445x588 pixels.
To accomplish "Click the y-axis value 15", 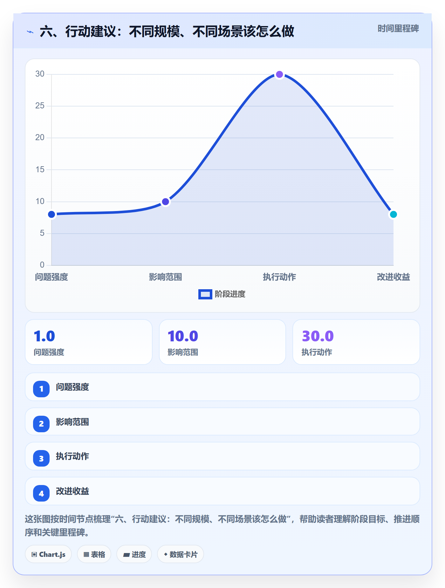I will 40,170.
